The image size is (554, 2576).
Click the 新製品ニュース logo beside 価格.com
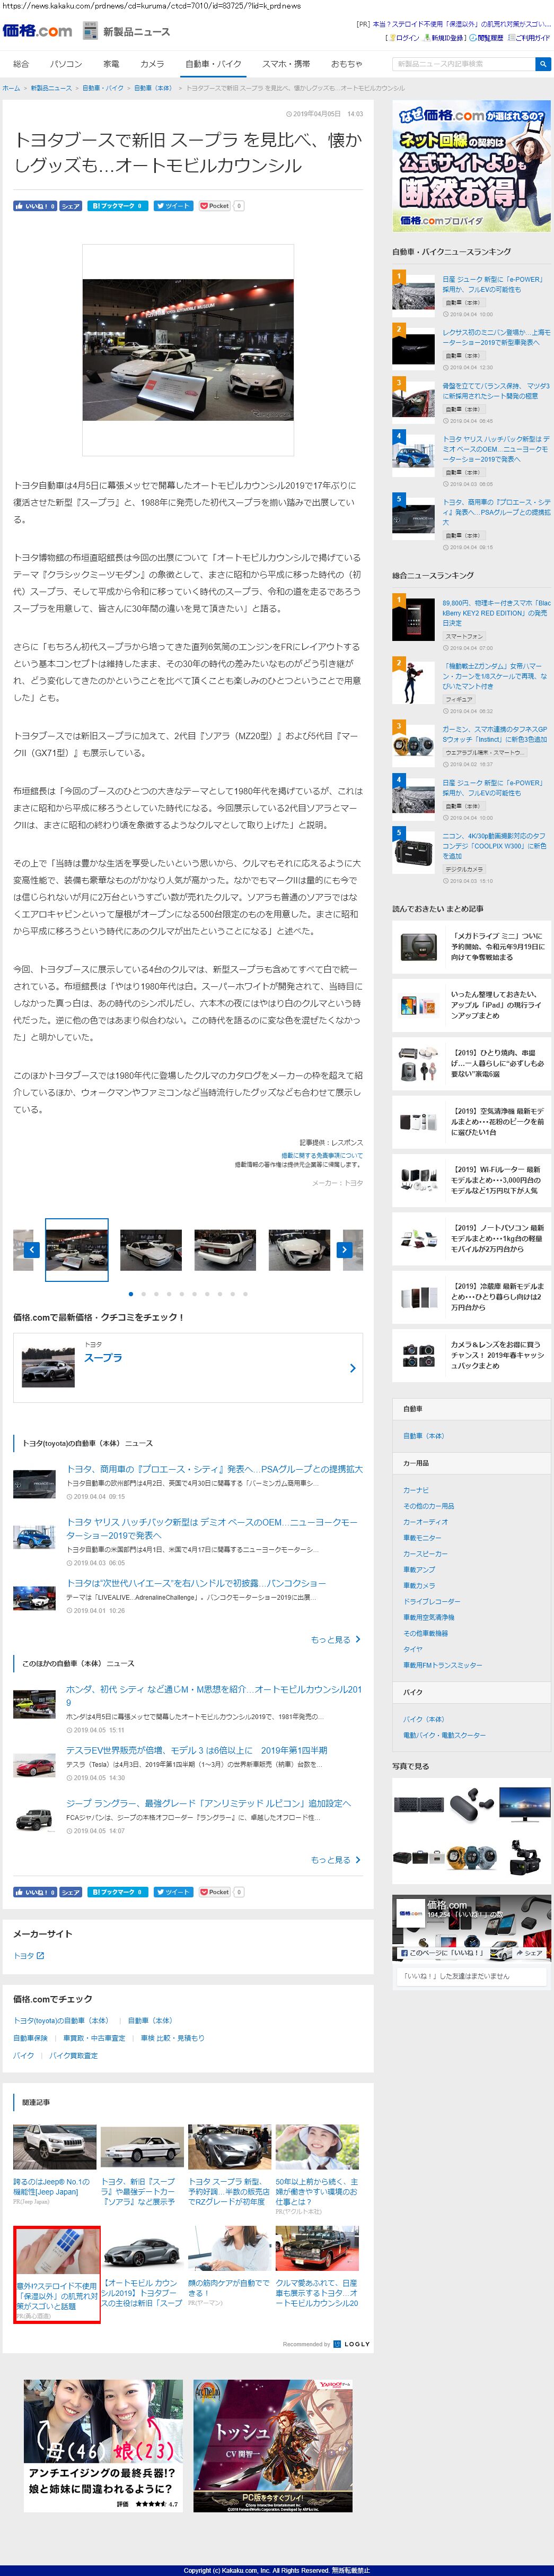click(x=126, y=32)
